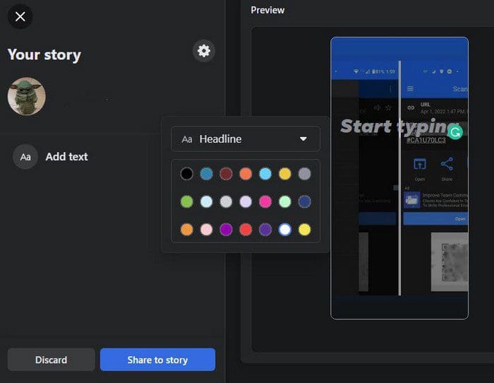494x383 pixels.
Task: Click the Aa Add text icon
Action: (25, 157)
